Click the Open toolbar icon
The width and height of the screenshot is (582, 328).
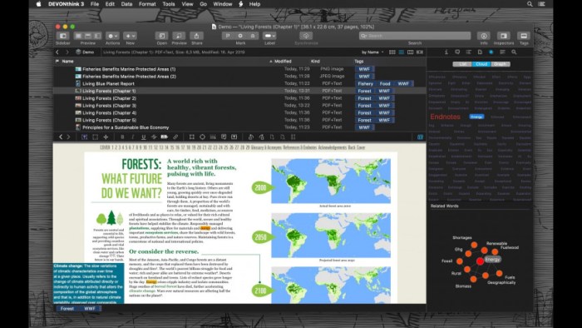(161, 36)
